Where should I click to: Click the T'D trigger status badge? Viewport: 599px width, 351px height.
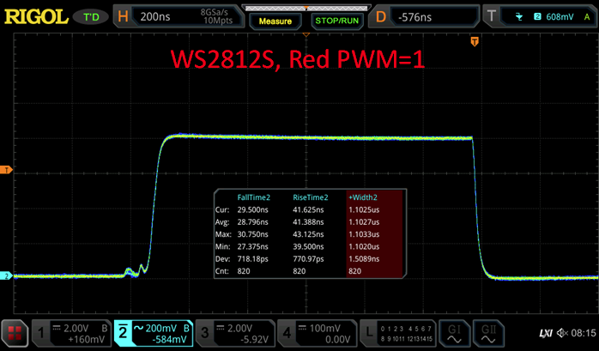pyautogui.click(x=91, y=17)
